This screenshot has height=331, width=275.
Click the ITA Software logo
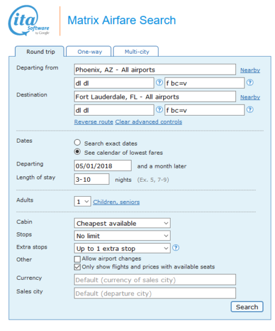click(x=29, y=20)
